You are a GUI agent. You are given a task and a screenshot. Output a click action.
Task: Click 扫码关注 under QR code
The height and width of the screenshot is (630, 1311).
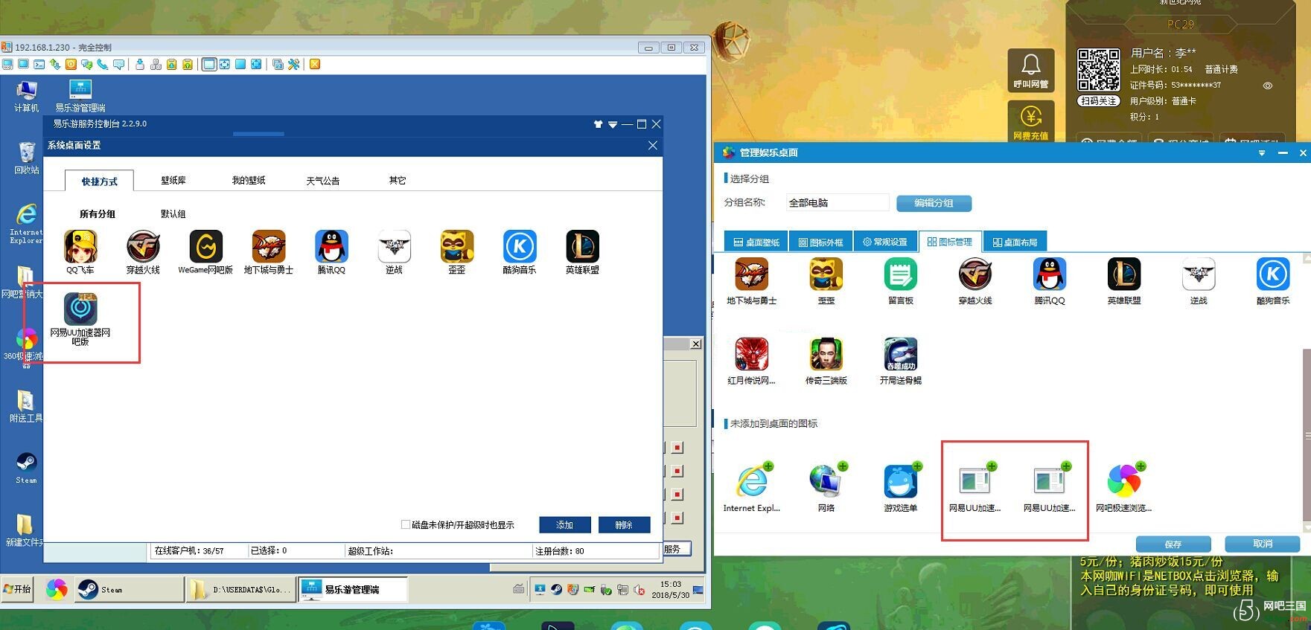[x=1099, y=100]
